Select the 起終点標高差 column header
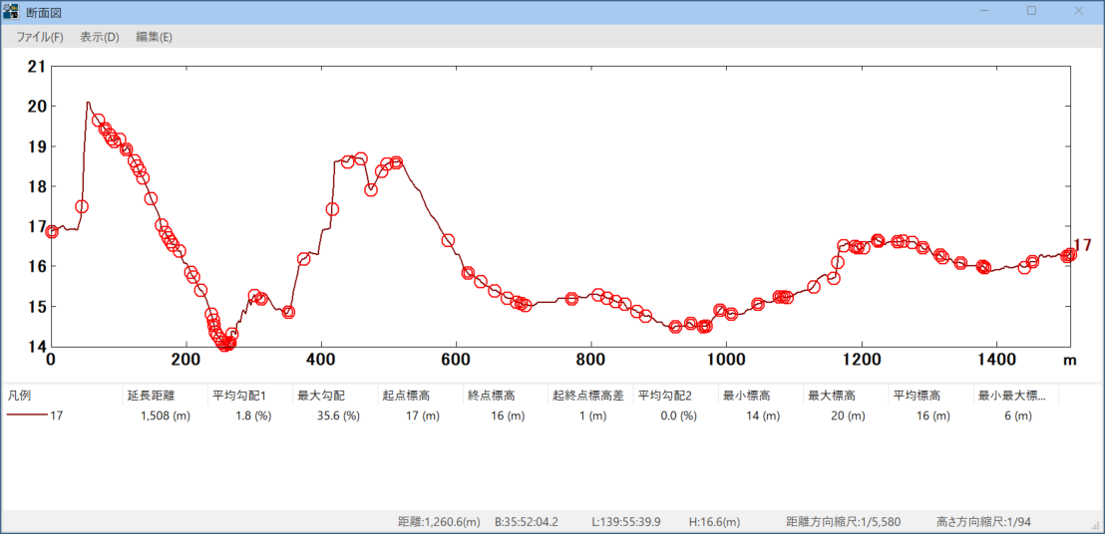Viewport: 1105px width, 534px height. click(588, 396)
